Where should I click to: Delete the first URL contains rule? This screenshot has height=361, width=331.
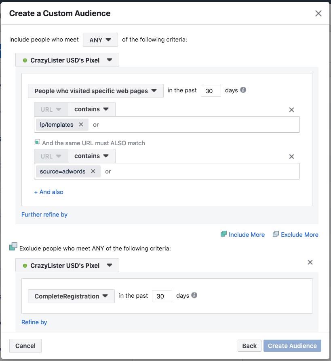291,110
